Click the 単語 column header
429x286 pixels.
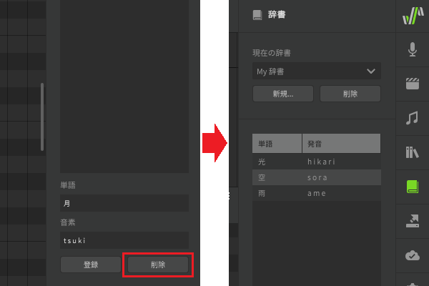pos(277,144)
